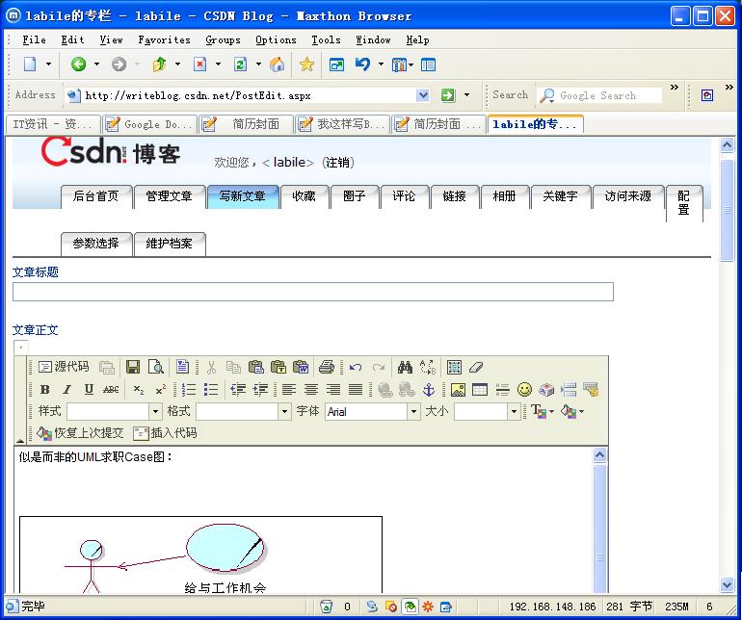Open the 维护档案 sub-tab
The height and width of the screenshot is (620, 742).
coord(170,244)
